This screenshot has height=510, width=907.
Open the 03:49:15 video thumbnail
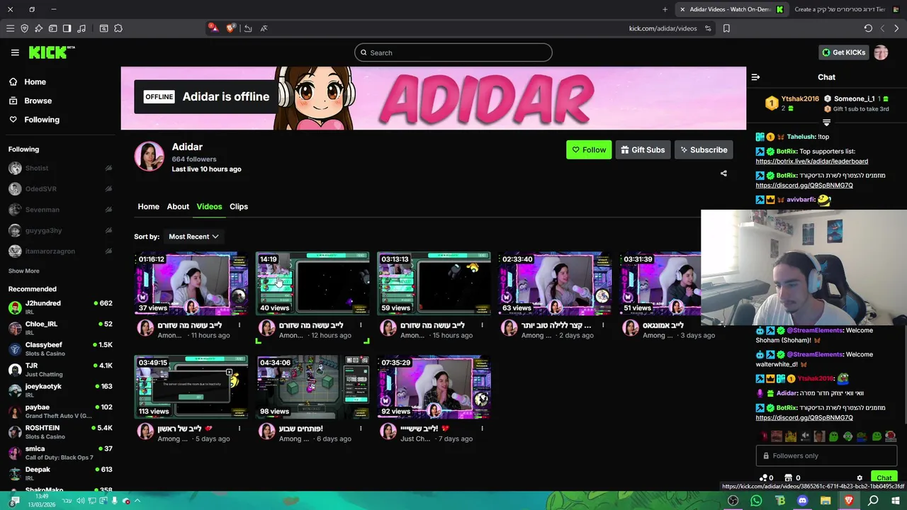click(191, 387)
